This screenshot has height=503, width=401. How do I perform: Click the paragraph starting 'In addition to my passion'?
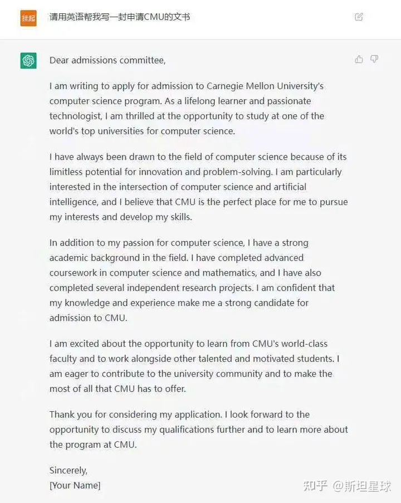[192, 280]
